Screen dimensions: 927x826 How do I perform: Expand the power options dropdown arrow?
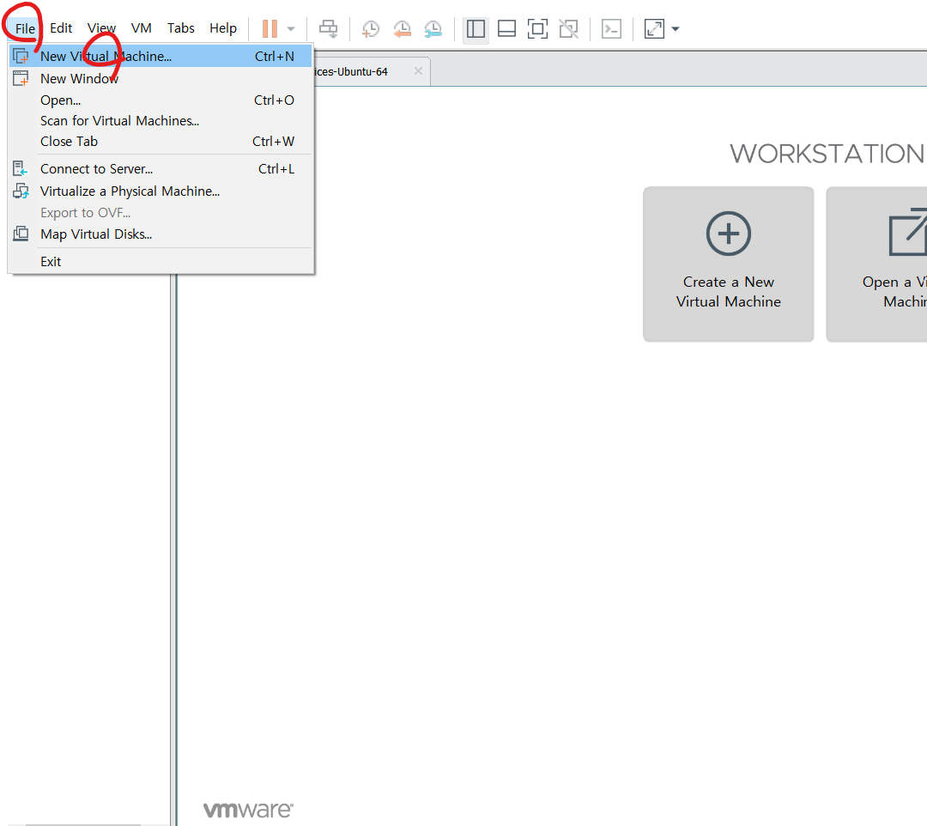point(291,28)
